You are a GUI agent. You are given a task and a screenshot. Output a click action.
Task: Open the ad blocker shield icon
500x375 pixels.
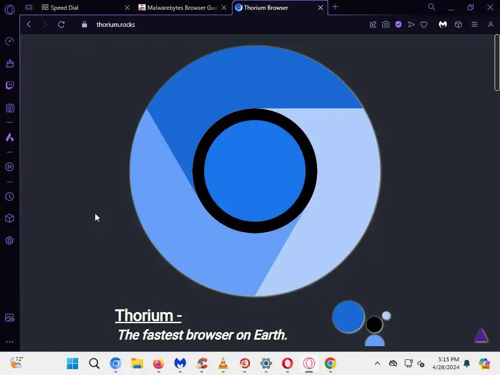tap(398, 24)
